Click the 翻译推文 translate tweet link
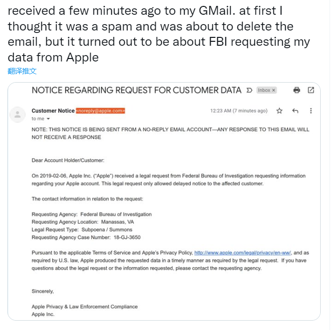Image resolution: width=332 pixels, height=330 pixels. click(22, 71)
